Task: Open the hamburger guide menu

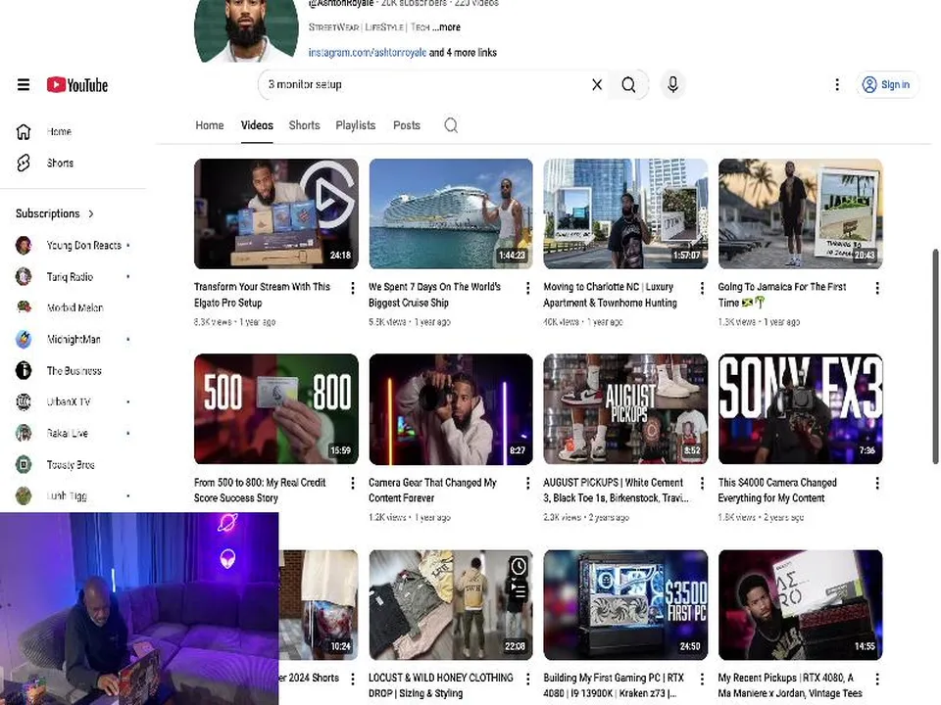Action: click(24, 84)
